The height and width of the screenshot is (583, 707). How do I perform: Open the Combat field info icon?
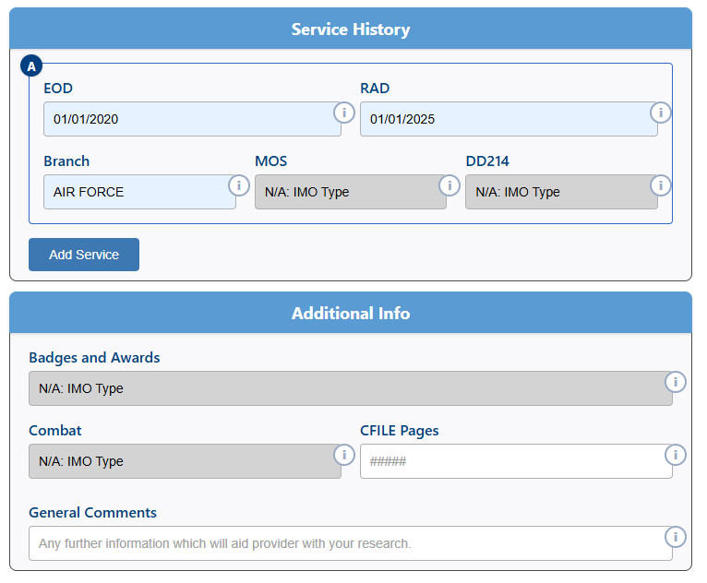pyautogui.click(x=344, y=455)
